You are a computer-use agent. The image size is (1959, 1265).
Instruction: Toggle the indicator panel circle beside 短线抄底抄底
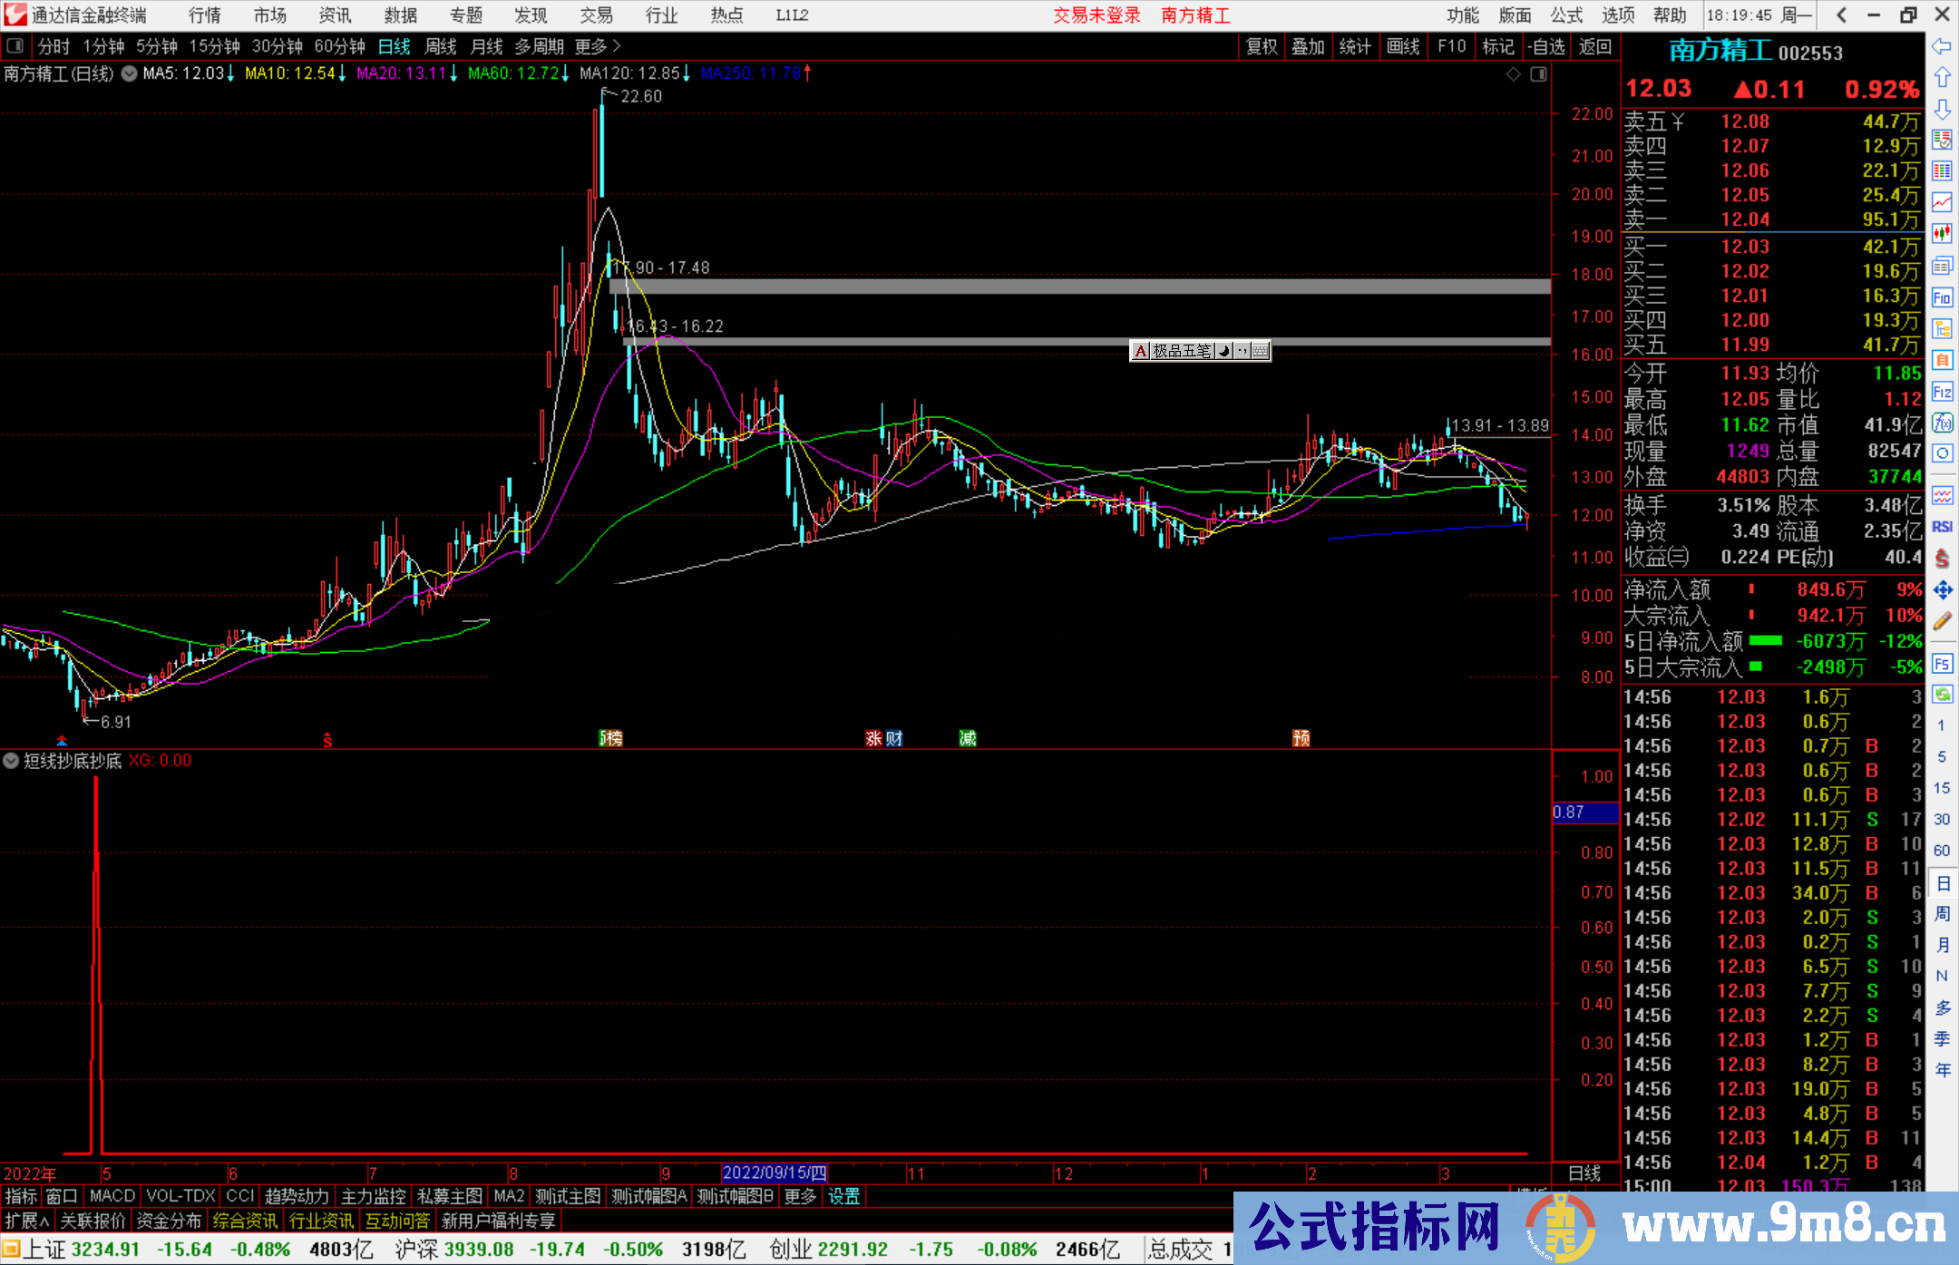pos(11,761)
